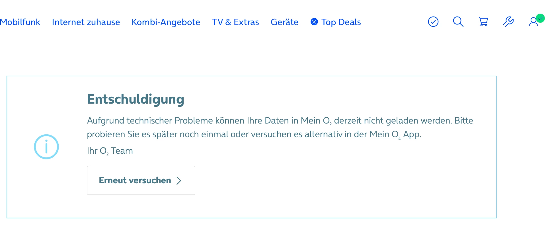
Task: Click the wrench service icon
Action: tap(508, 22)
